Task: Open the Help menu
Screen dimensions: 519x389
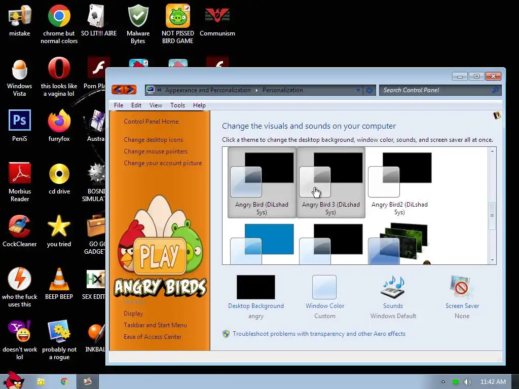Action: point(199,105)
